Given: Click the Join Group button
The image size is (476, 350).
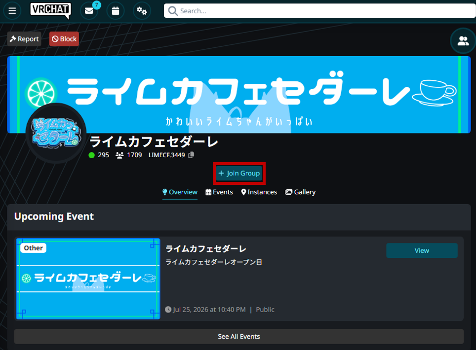Looking at the screenshot, I should (x=239, y=174).
